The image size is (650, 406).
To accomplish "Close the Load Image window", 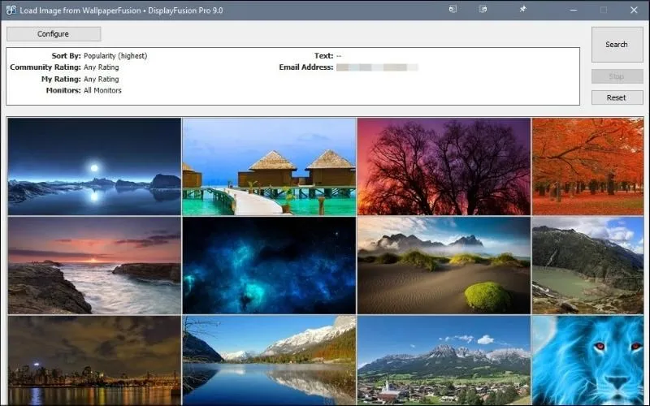I will (x=634, y=10).
